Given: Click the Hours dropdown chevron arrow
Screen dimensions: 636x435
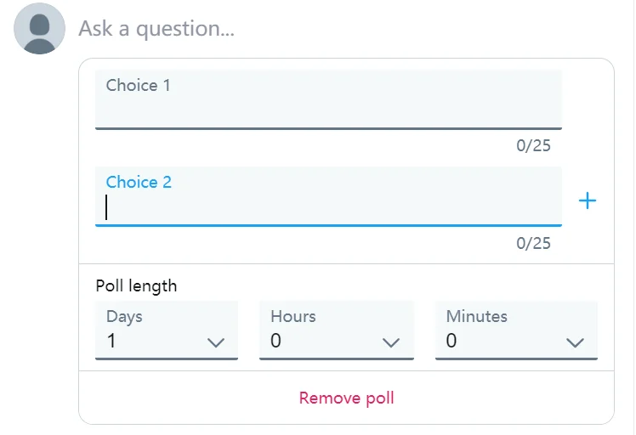Looking at the screenshot, I should click(x=391, y=342).
